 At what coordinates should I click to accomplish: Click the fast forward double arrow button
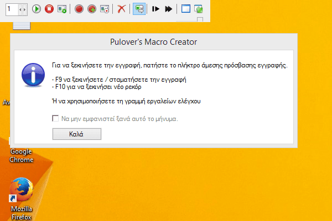(169, 9)
